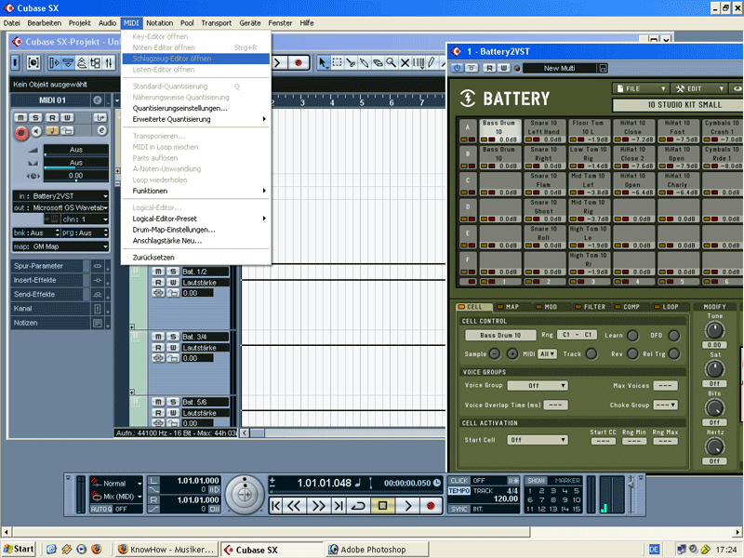The height and width of the screenshot is (558, 744).
Task: Switch to KnowHow - Musiker taskbar window
Action: [166, 550]
